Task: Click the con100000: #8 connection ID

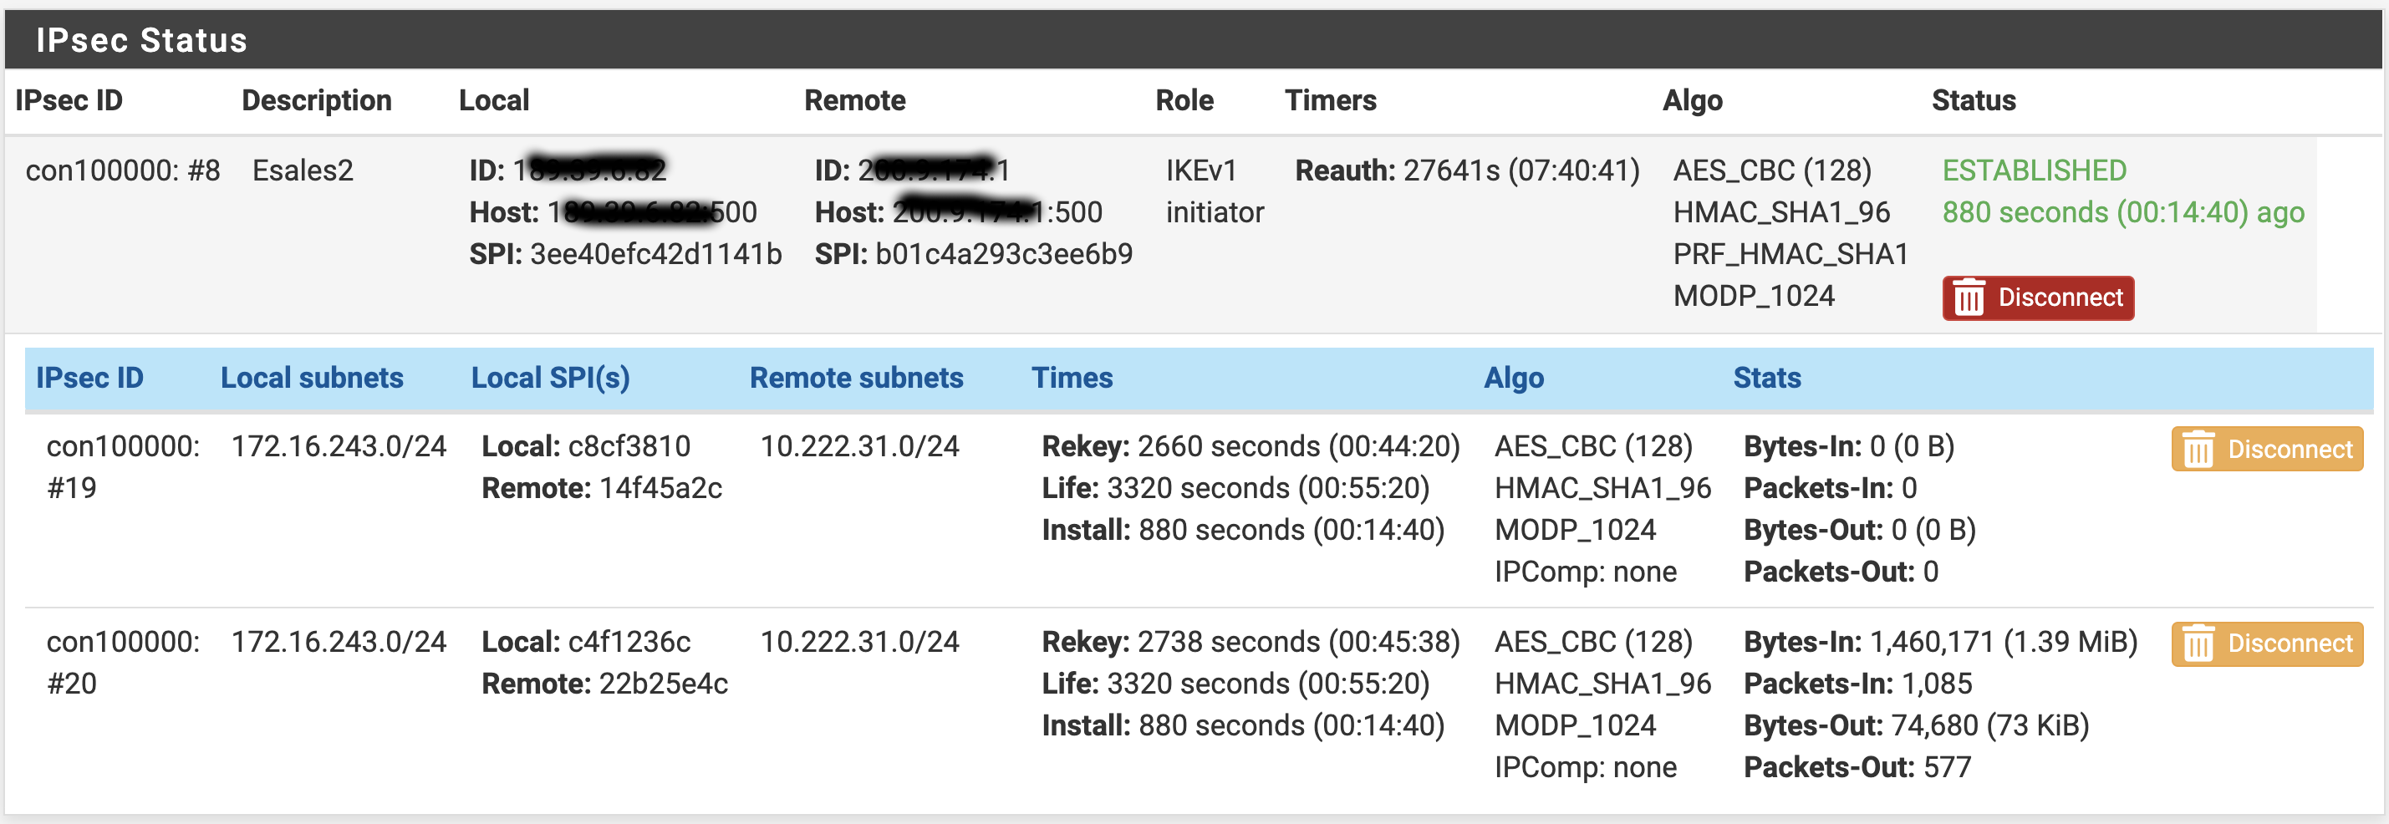Action: (122, 170)
